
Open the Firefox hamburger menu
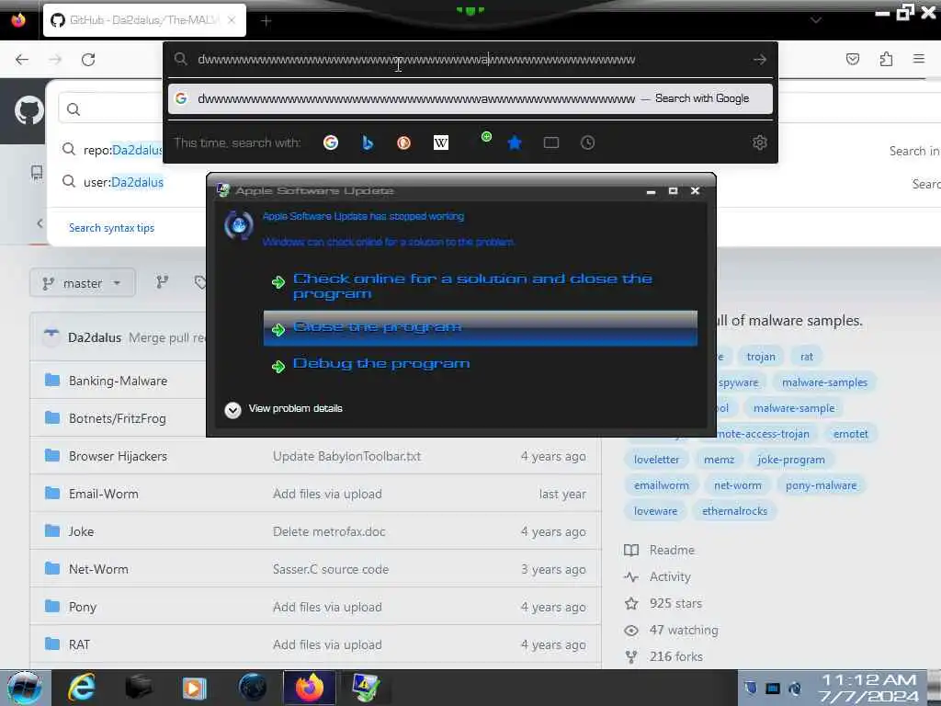919,59
